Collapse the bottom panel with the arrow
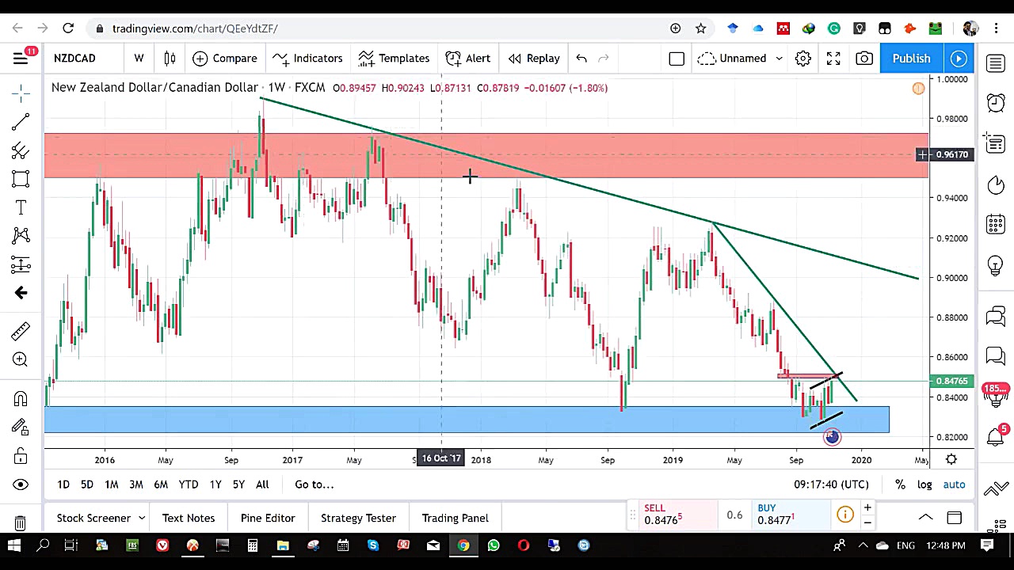This screenshot has width=1014, height=570. (925, 518)
